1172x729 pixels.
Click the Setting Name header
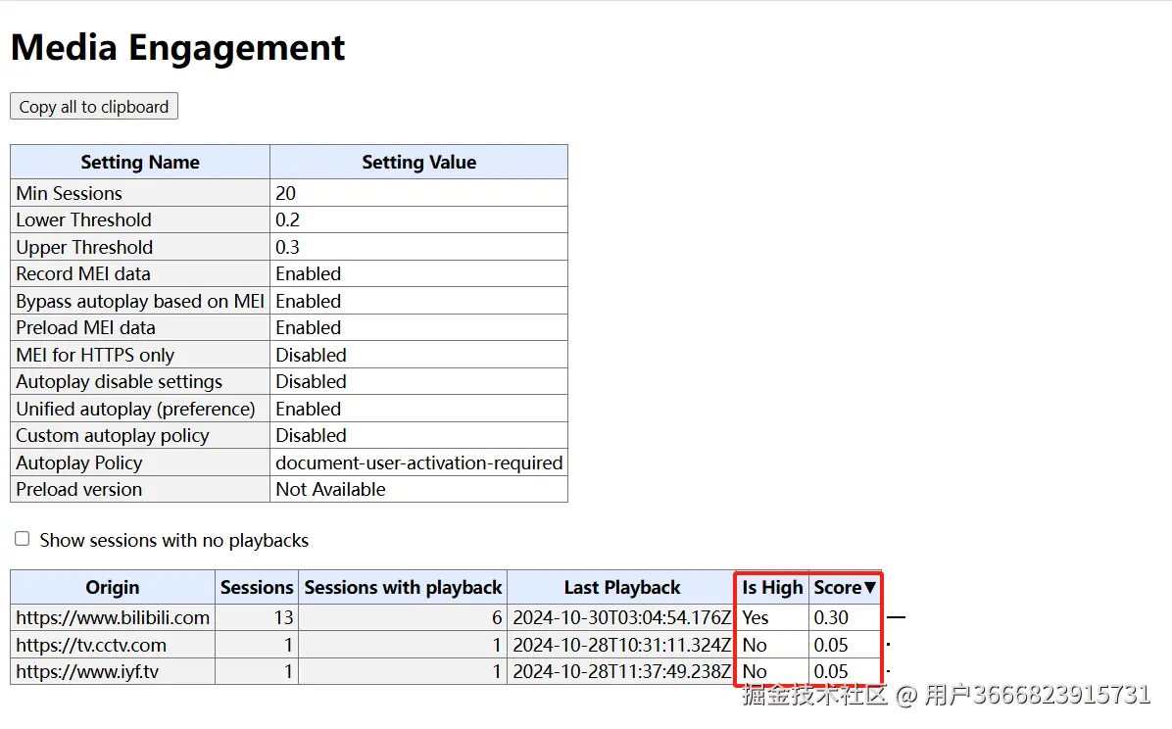[x=140, y=163]
